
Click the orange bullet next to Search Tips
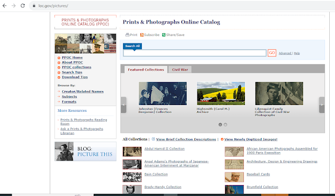pyautogui.click(x=59, y=73)
